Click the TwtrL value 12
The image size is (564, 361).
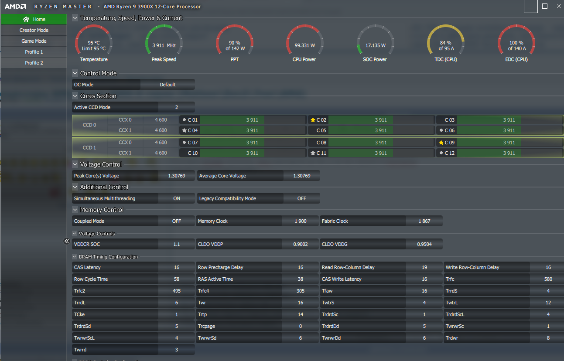coord(547,303)
